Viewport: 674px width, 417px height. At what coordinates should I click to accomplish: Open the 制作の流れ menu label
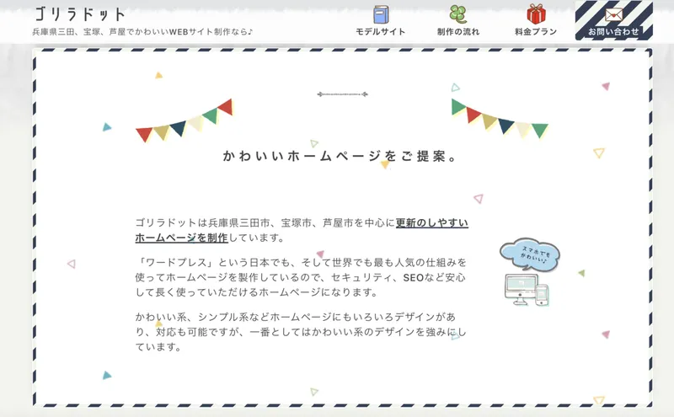point(458,31)
